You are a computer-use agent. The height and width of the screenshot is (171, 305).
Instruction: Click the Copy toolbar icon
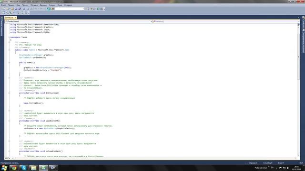click(28, 9)
